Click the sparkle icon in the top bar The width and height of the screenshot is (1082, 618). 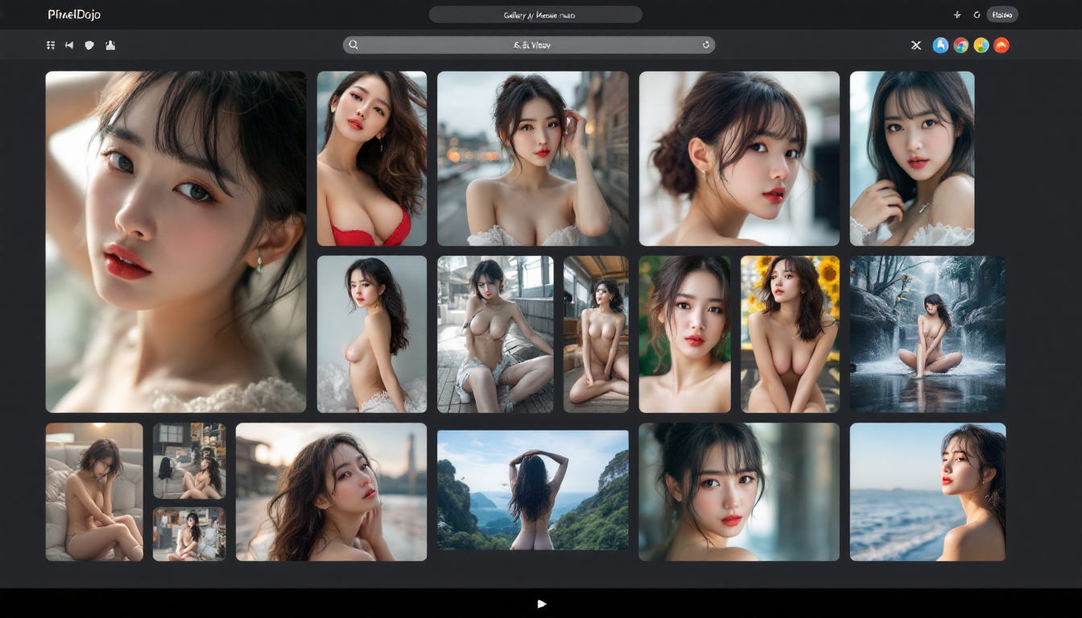click(x=958, y=14)
